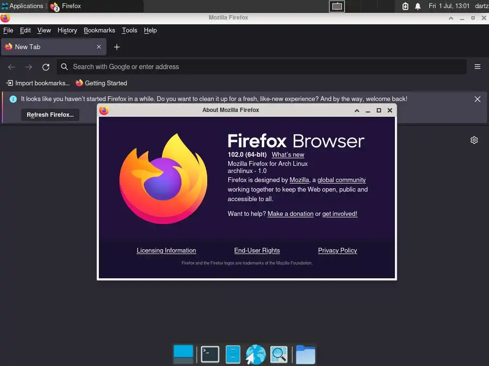489x366 pixels.
Task: Open Privacy Policy link
Action: (x=338, y=251)
